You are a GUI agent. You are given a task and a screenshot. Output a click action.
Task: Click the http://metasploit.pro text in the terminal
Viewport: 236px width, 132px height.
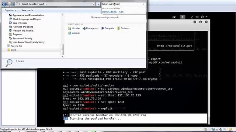pyautogui.click(x=175, y=46)
